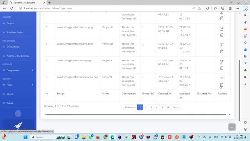Click horizontal scrollbar of table
Screen dimensions: 250x141
[136, 114]
